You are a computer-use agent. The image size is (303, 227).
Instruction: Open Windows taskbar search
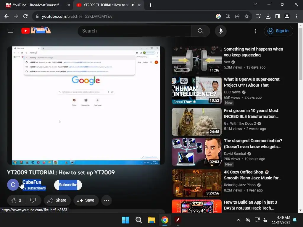click(138, 220)
